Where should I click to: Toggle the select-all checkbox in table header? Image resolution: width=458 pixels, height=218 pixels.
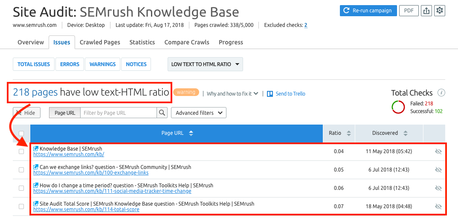click(21, 133)
